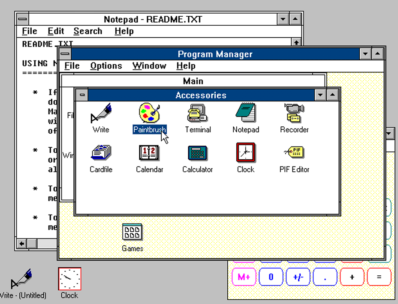Open the Notepad window control menu
The height and width of the screenshot is (304, 398).
tap(21, 19)
